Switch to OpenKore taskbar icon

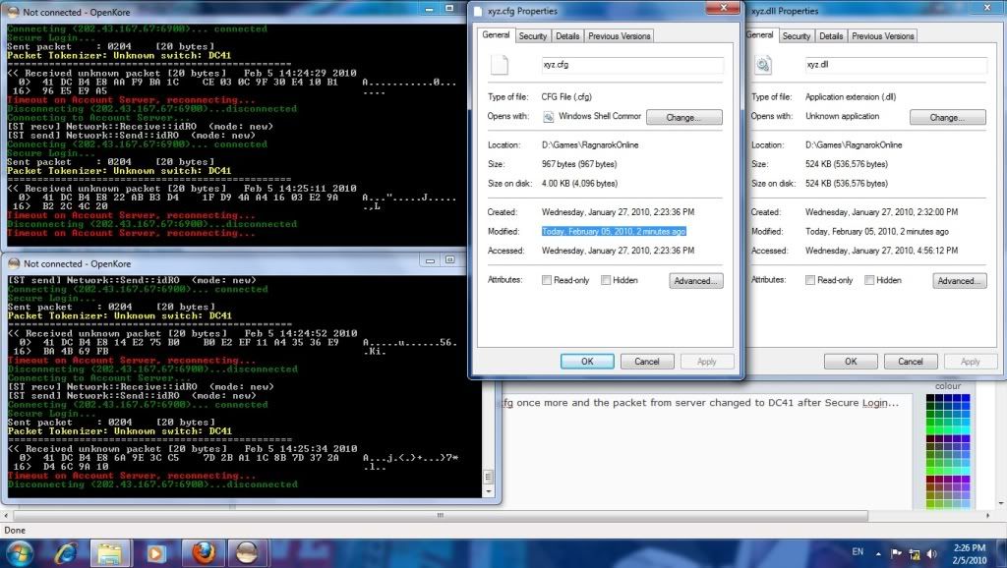(247, 553)
